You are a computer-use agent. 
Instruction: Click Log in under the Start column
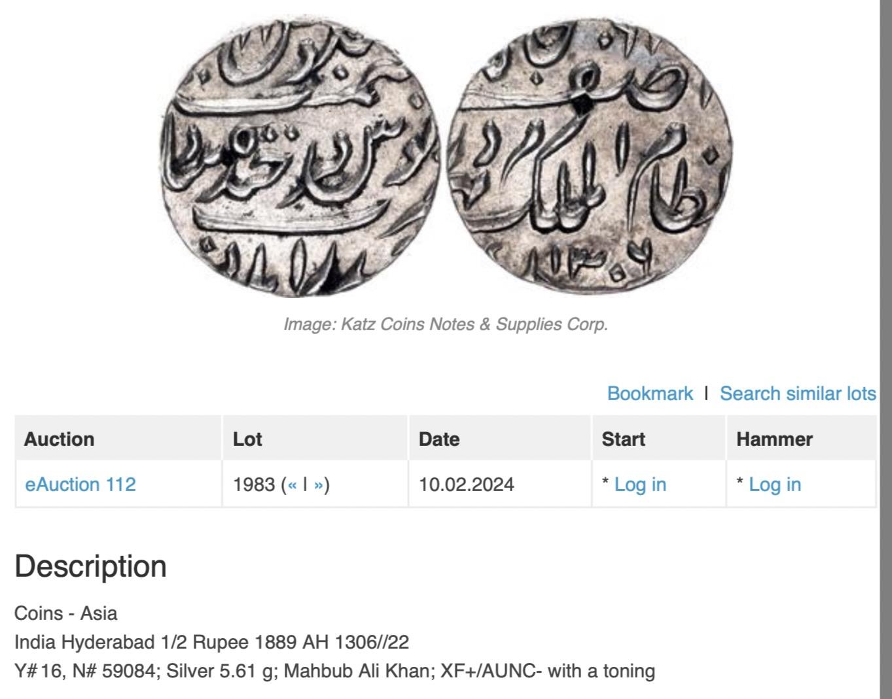640,485
